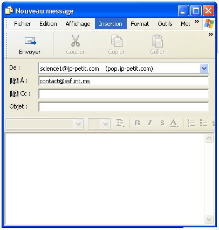This screenshot has height=230, width=219.
Task: Click the Coller clipboard icon
Action: pos(158,41)
